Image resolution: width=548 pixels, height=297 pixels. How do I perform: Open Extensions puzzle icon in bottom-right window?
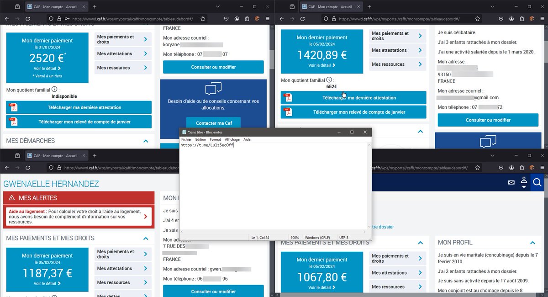point(522,168)
